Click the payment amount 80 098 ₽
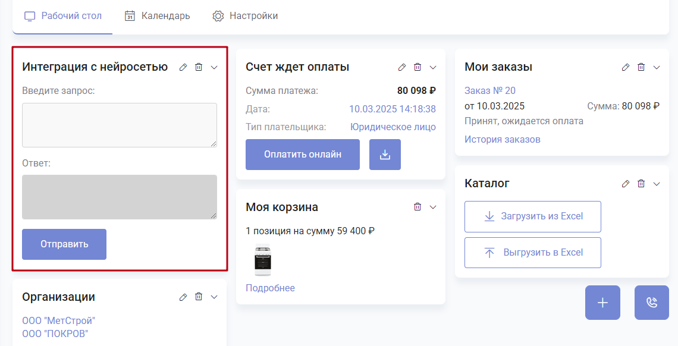 (416, 91)
